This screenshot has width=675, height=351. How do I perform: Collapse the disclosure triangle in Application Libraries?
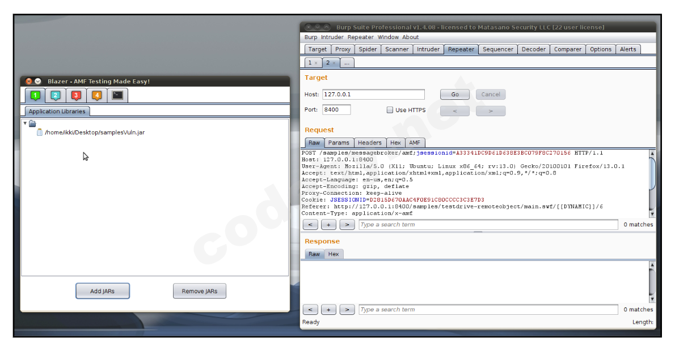(x=24, y=123)
